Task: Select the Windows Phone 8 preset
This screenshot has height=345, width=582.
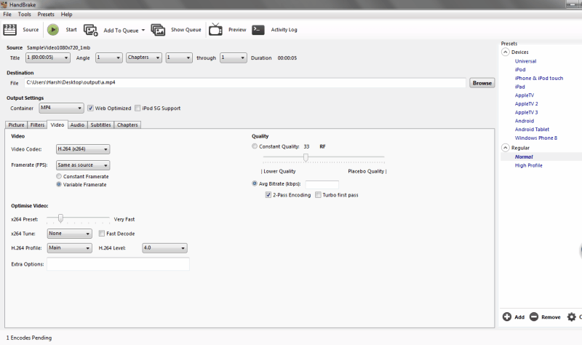Action: pyautogui.click(x=536, y=138)
